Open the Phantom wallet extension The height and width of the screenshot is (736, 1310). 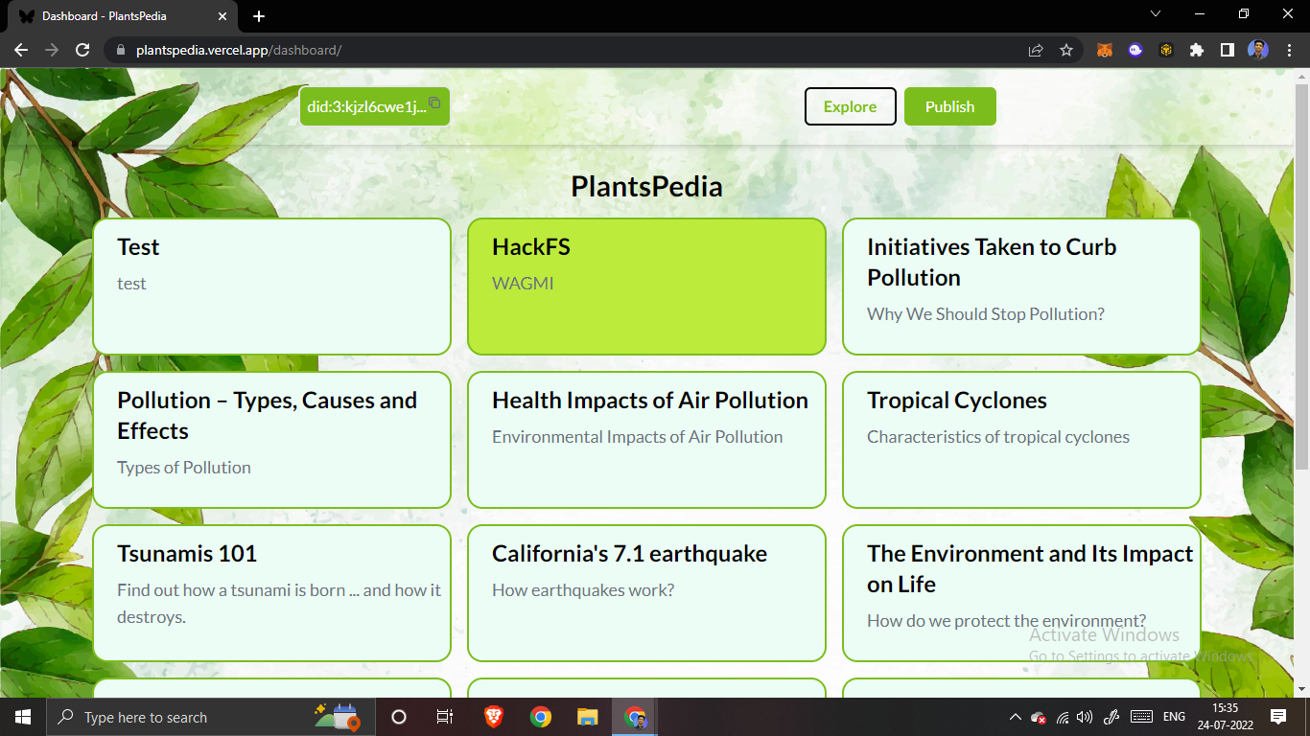coord(1135,50)
